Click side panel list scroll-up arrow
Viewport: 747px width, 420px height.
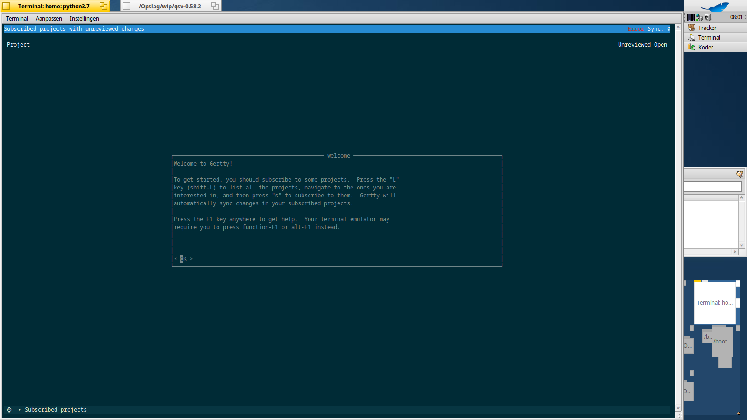pyautogui.click(x=741, y=198)
